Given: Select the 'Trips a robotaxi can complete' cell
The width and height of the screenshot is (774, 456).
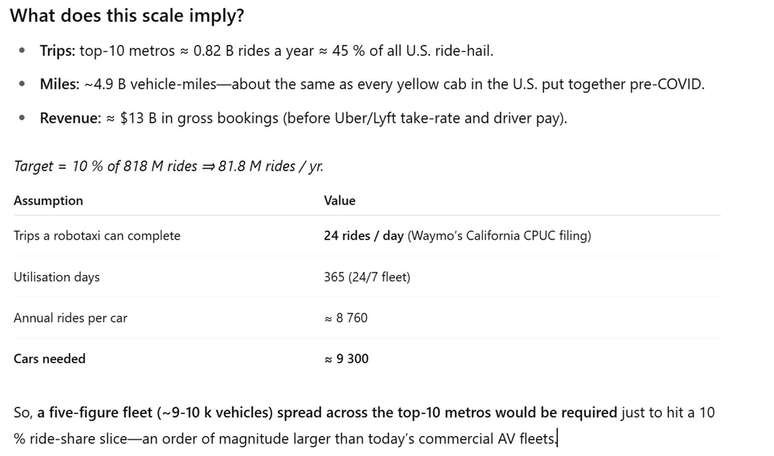Looking at the screenshot, I should 97,236.
